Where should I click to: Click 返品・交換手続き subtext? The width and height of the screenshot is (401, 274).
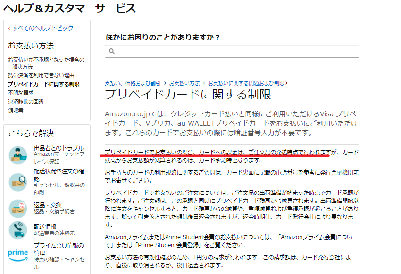pos(54,211)
